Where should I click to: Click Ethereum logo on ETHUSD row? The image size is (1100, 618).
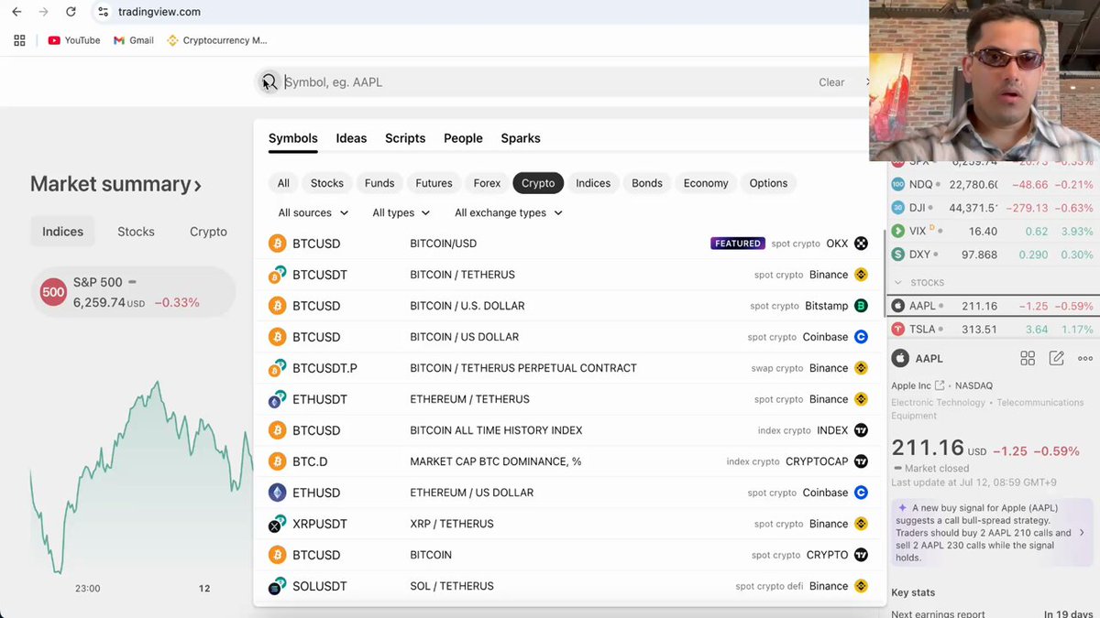tap(277, 493)
